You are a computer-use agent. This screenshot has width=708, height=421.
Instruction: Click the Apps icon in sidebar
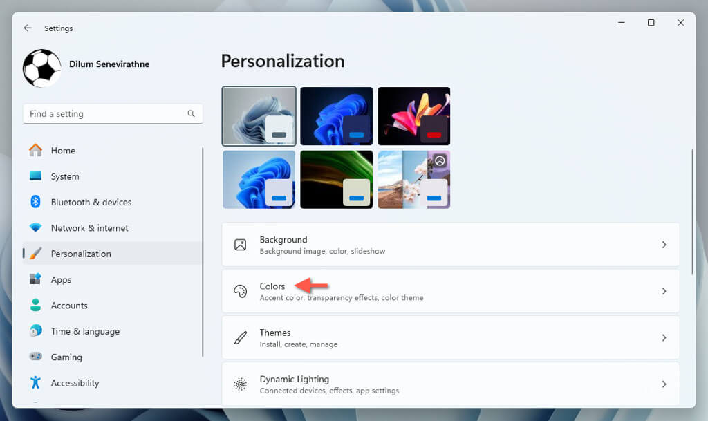[35, 279]
